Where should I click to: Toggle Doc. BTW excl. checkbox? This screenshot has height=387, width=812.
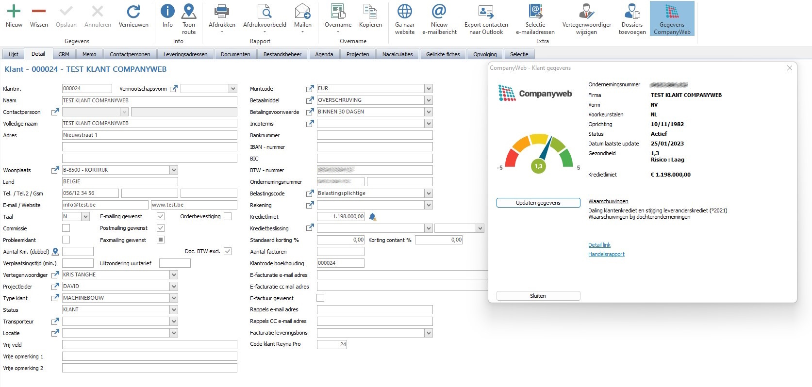(228, 251)
